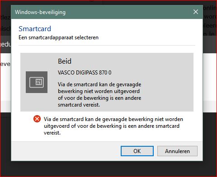Select the Beid smartcard device name
This screenshot has height=177, width=217.
(65, 61)
